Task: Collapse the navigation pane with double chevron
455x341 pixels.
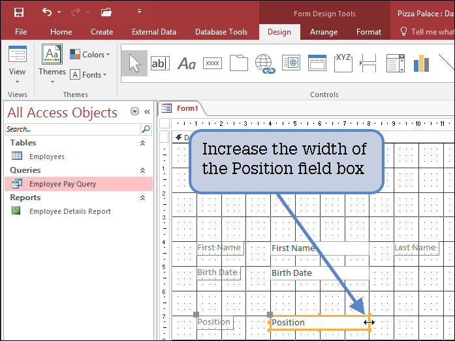Action: point(147,112)
